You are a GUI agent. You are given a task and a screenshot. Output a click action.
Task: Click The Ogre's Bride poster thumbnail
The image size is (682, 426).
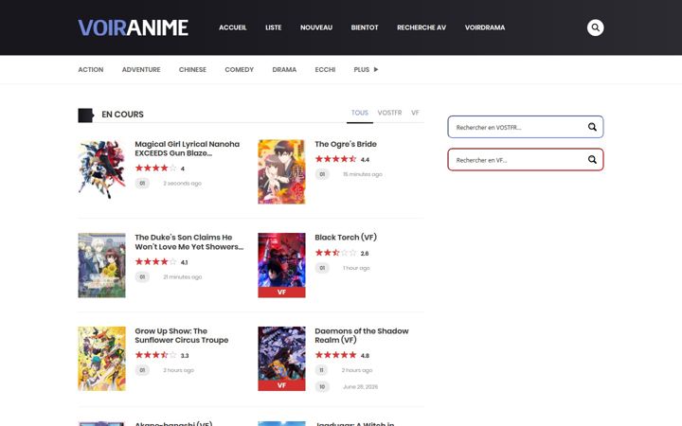click(281, 171)
